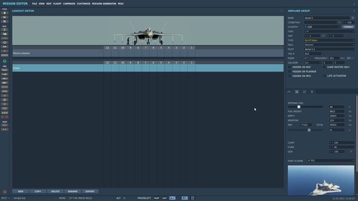Click the Internal Fuel slider handle

tap(299, 107)
